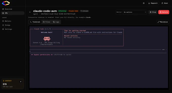Click the 579 energy value
The height and width of the screenshot is (93, 172).
pyautogui.click(x=5, y=84)
